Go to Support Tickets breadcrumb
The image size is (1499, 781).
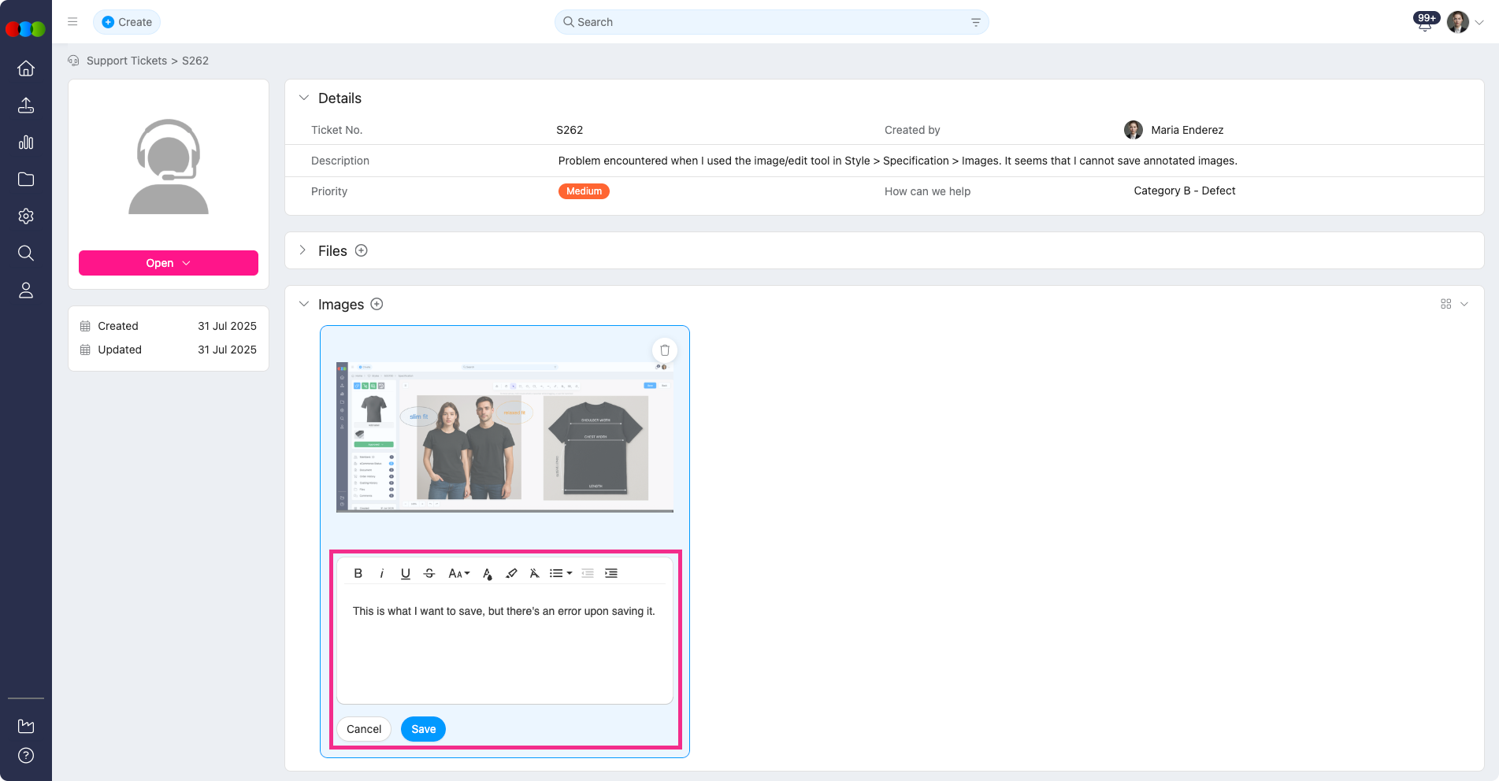127,61
